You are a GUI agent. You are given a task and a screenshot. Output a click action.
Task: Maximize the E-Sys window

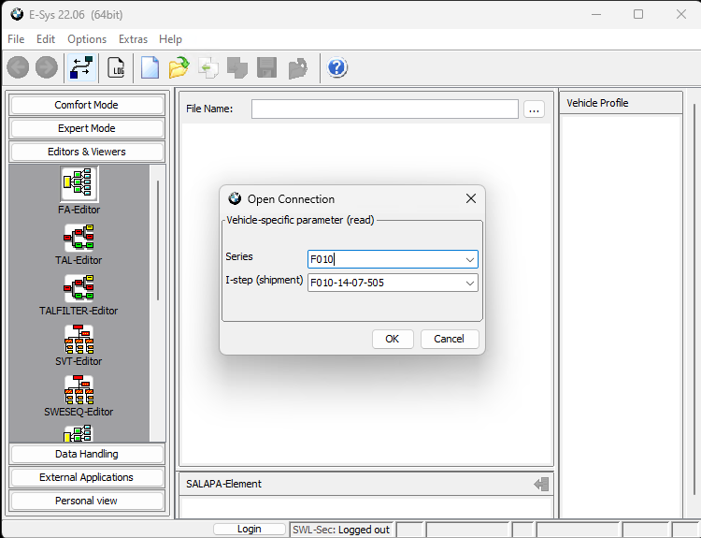[x=638, y=14]
